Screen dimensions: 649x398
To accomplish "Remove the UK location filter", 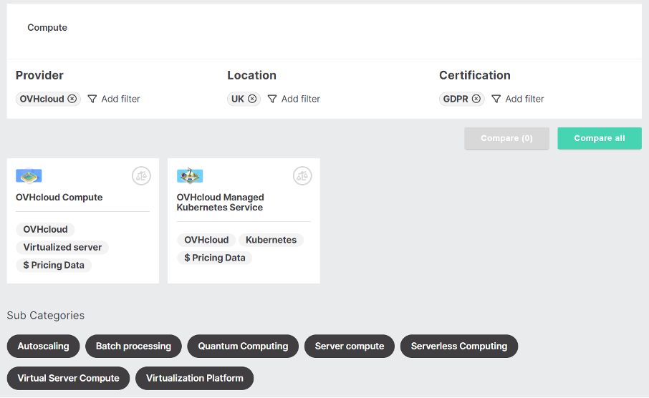I will coord(252,99).
